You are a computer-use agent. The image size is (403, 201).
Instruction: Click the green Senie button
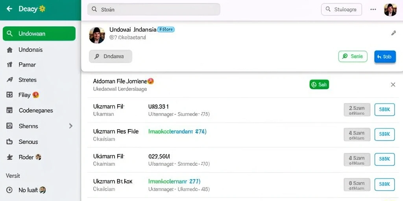point(353,57)
